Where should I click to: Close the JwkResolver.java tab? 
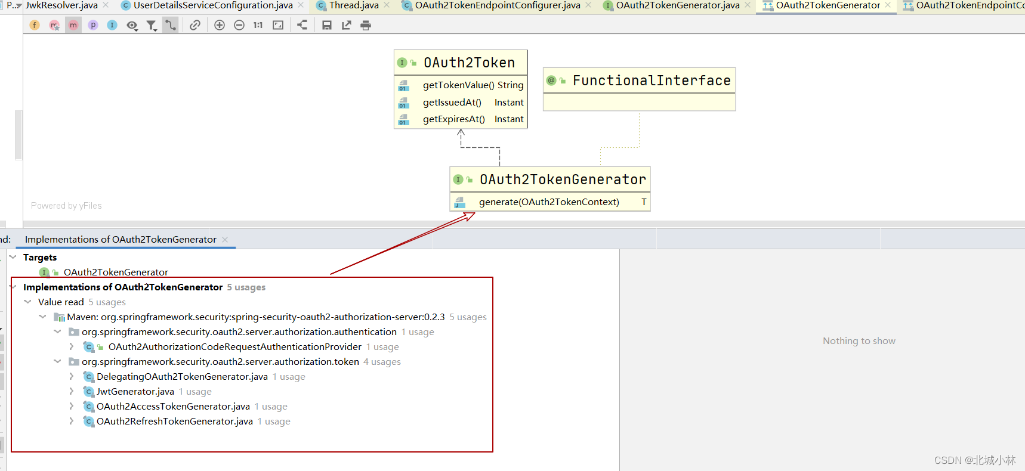tap(106, 5)
